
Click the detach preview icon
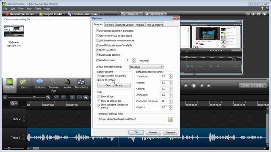point(264,14)
